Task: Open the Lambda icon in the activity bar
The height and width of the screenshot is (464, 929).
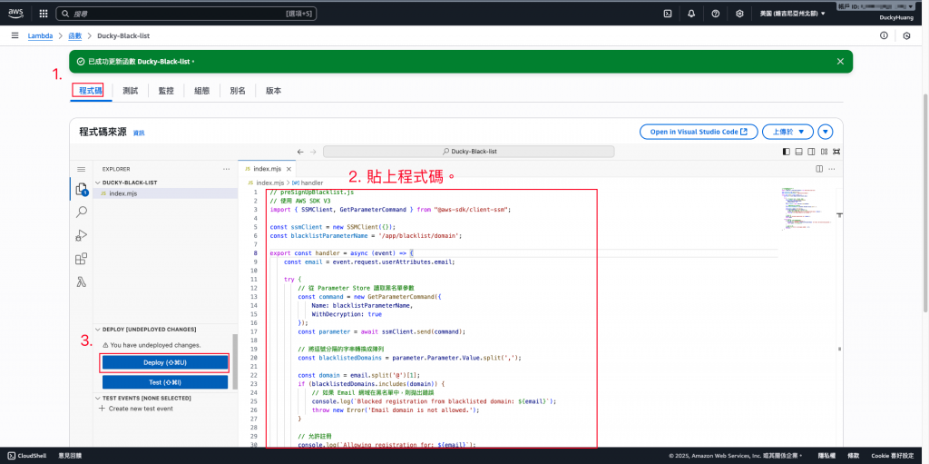Action: (x=81, y=281)
